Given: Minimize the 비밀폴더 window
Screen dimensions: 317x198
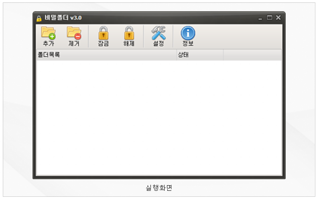Looking at the screenshot, I should [x=260, y=18].
